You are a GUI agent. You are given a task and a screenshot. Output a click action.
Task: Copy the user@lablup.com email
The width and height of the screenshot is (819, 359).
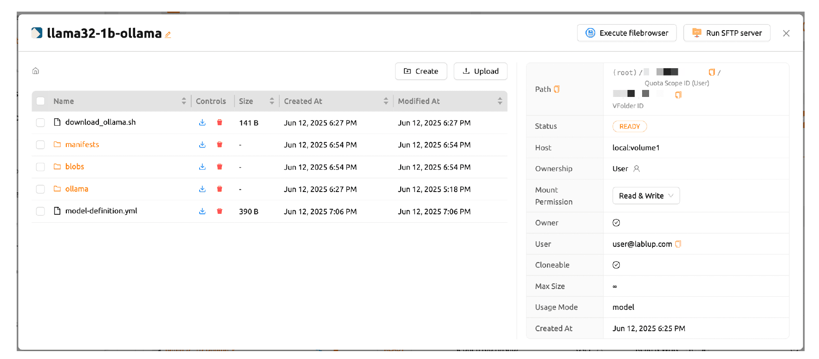coord(678,244)
